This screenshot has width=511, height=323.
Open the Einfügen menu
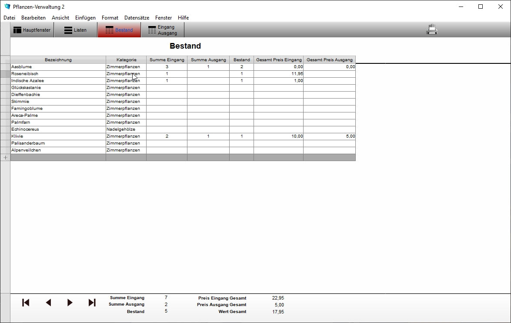[x=85, y=18]
